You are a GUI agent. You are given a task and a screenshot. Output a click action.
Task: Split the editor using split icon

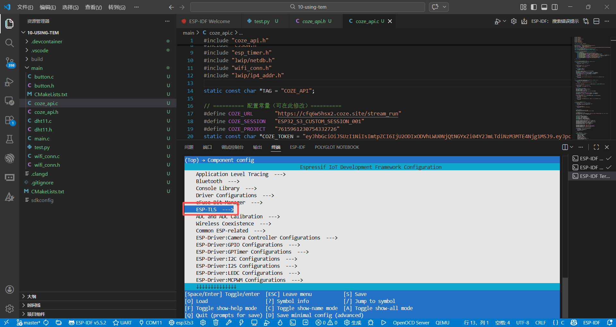[x=596, y=21]
